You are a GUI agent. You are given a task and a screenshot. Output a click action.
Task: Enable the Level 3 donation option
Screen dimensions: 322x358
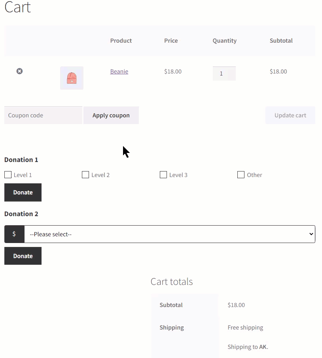click(163, 175)
